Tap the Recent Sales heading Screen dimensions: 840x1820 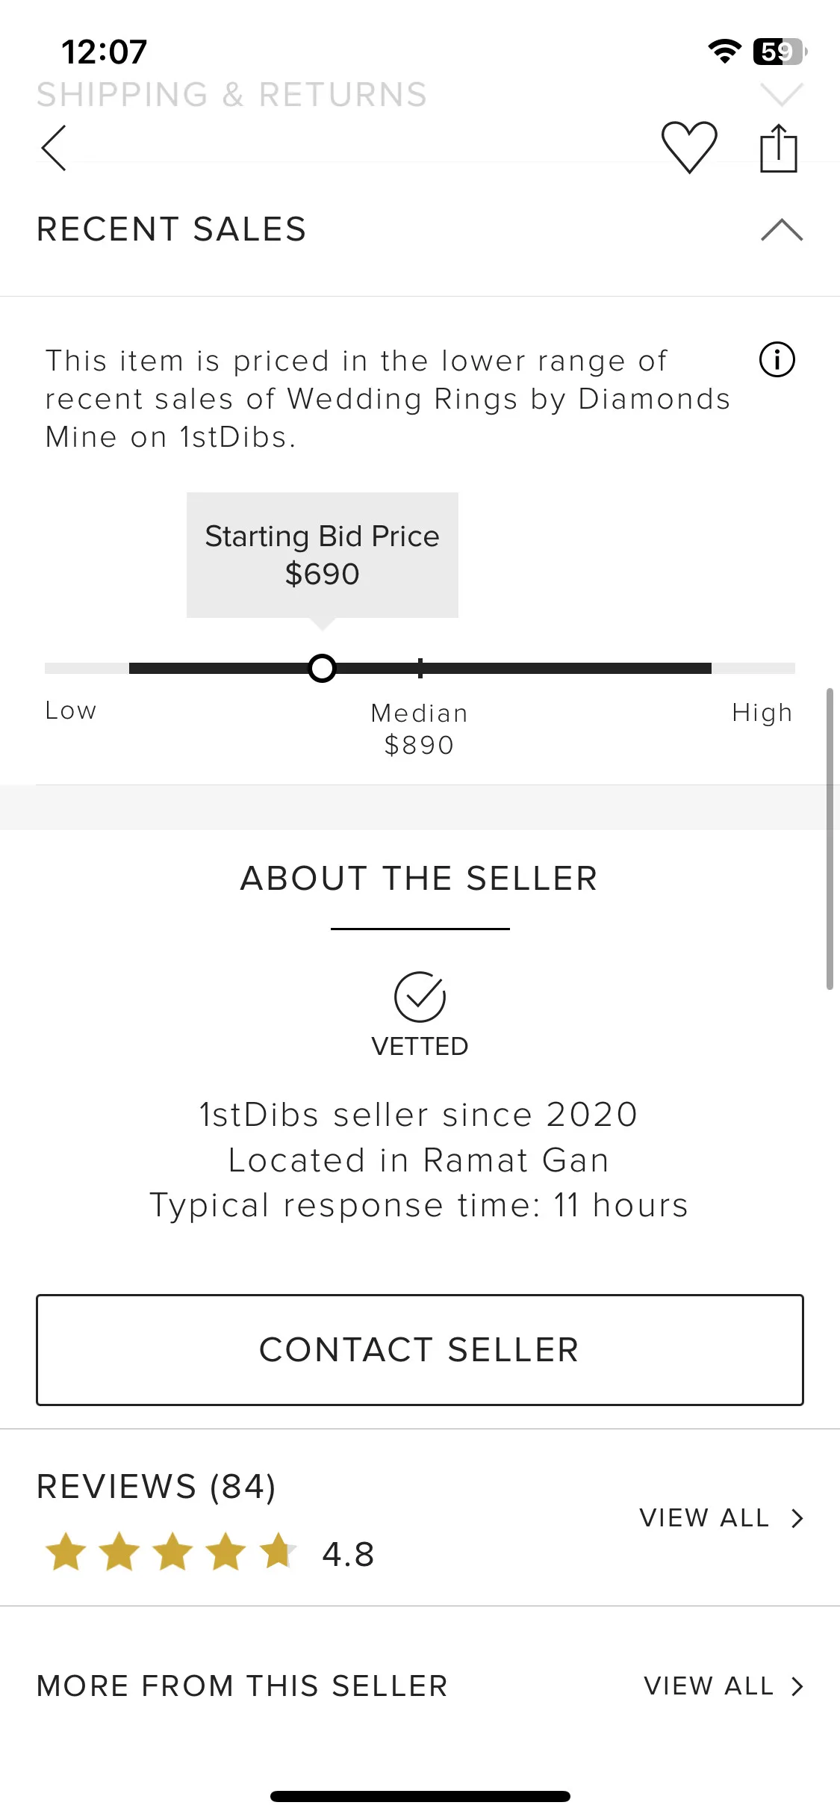(x=172, y=229)
